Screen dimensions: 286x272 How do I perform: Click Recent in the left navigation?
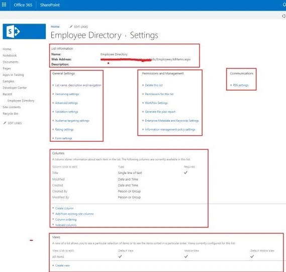tap(8, 94)
